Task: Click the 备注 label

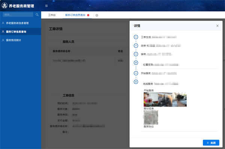Action: (66, 132)
